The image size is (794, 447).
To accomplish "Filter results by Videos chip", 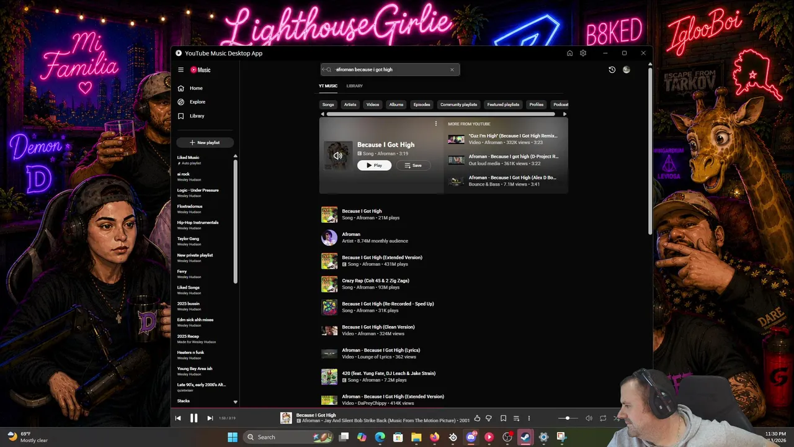I will coord(373,105).
